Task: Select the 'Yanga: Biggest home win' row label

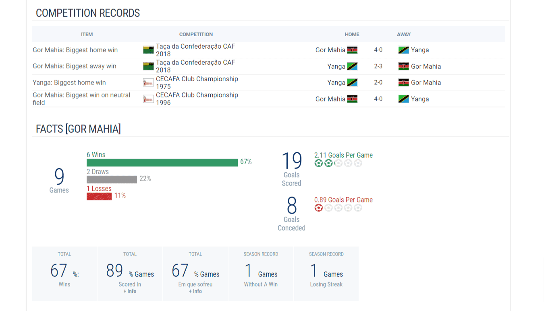Action: 69,82
